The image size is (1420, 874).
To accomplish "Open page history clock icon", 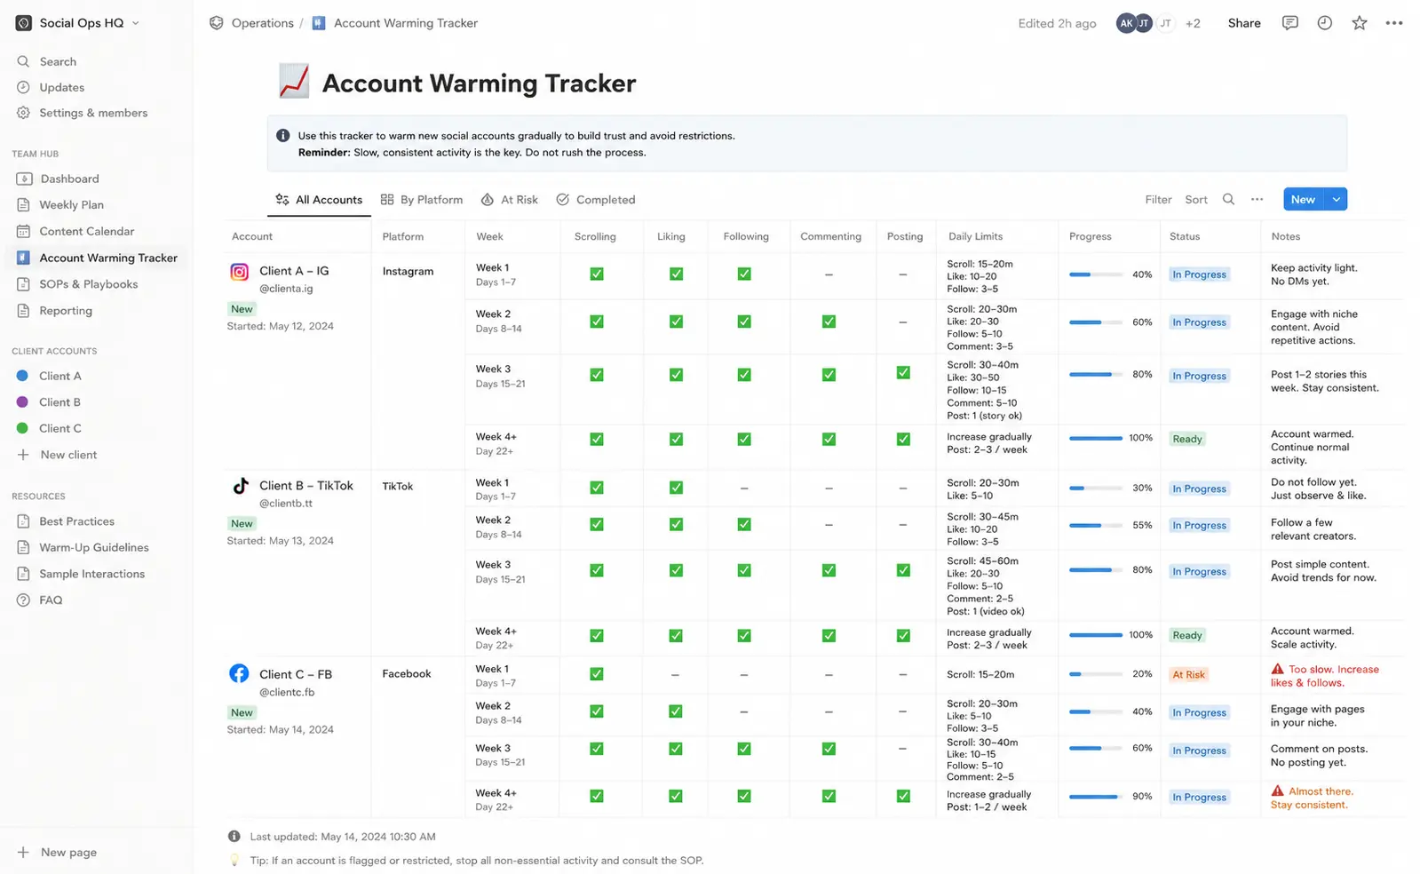I will (x=1324, y=23).
